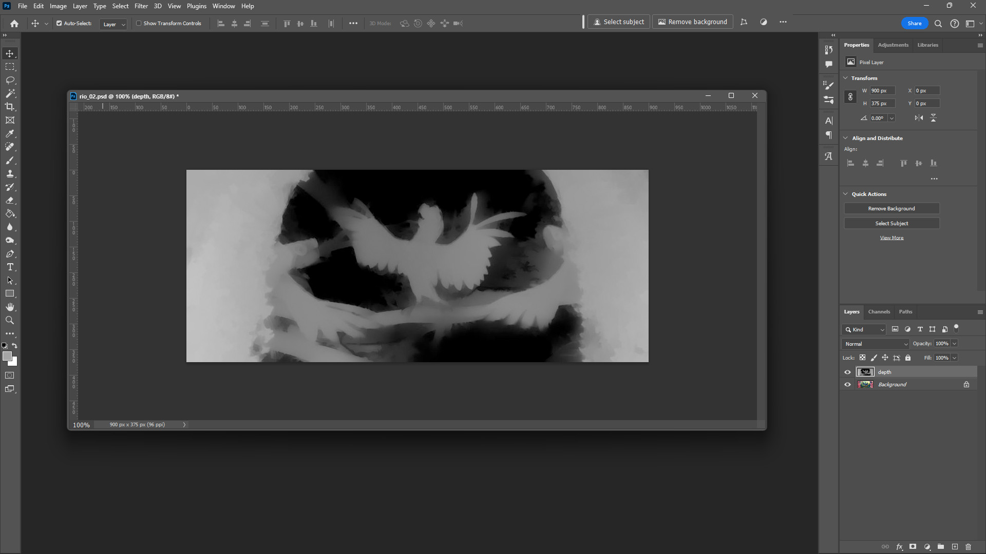Select the Crop tool

click(10, 107)
